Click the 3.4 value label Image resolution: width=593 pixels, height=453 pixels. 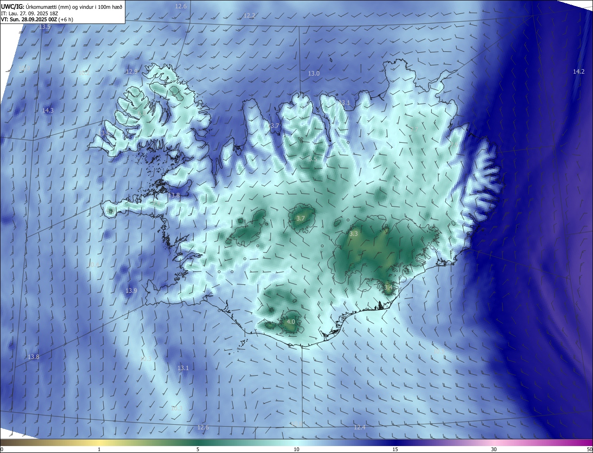(x=388, y=288)
